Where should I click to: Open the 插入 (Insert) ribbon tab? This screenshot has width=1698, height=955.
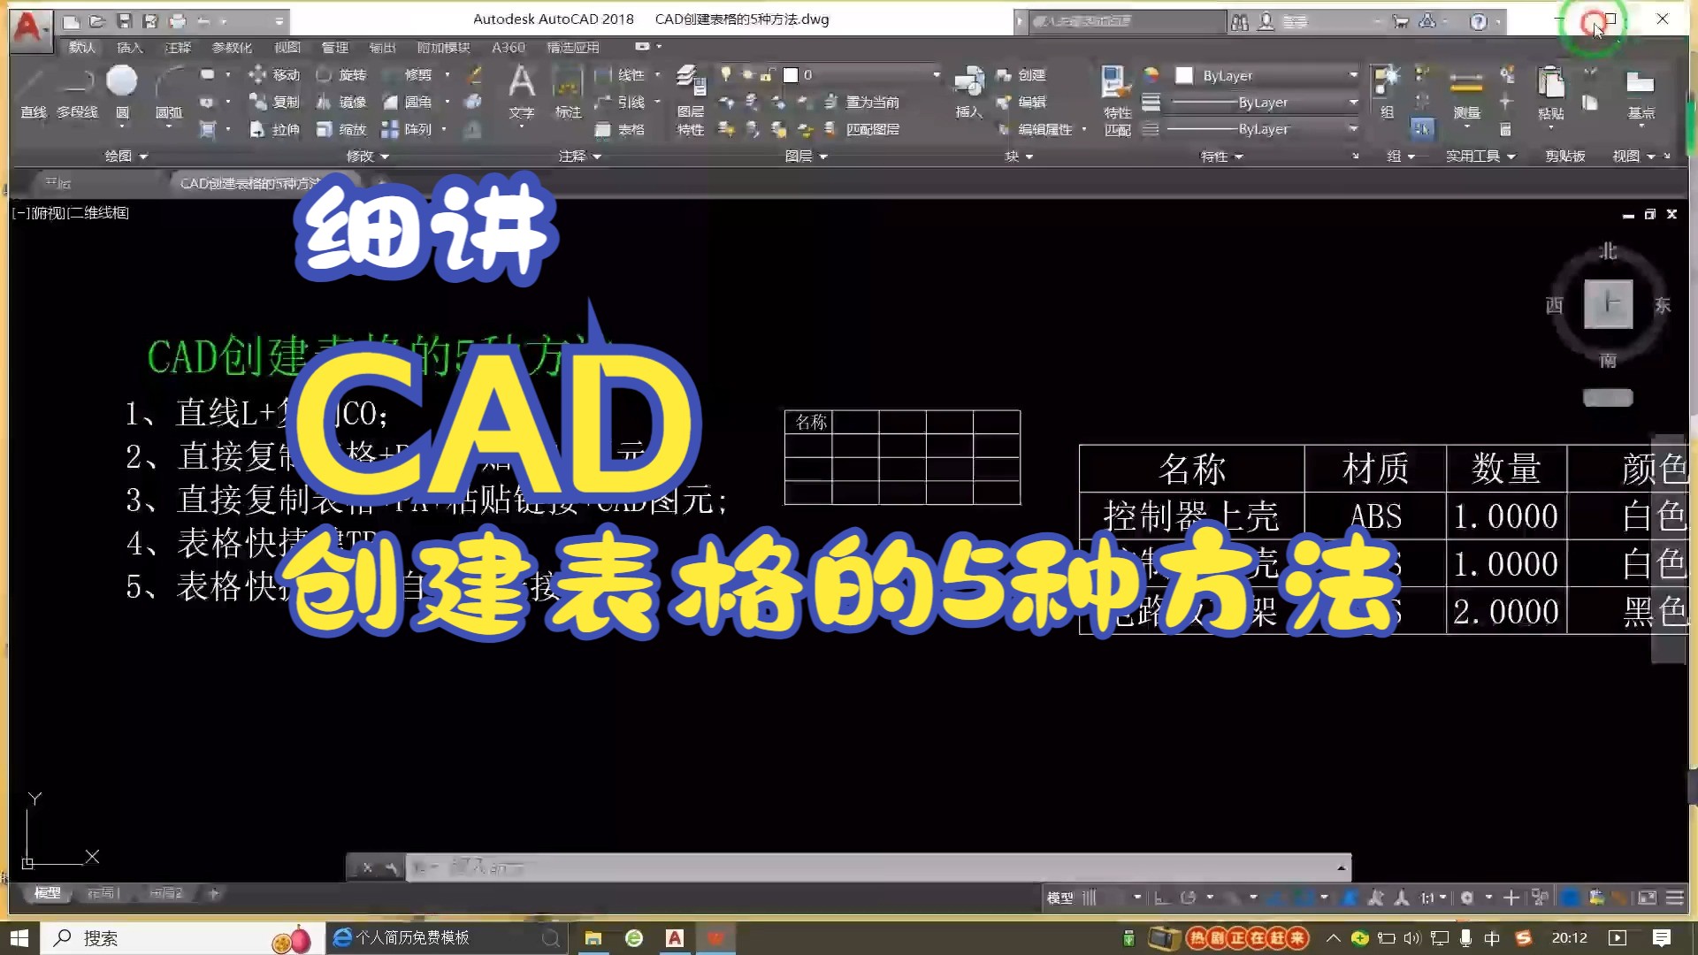130,47
